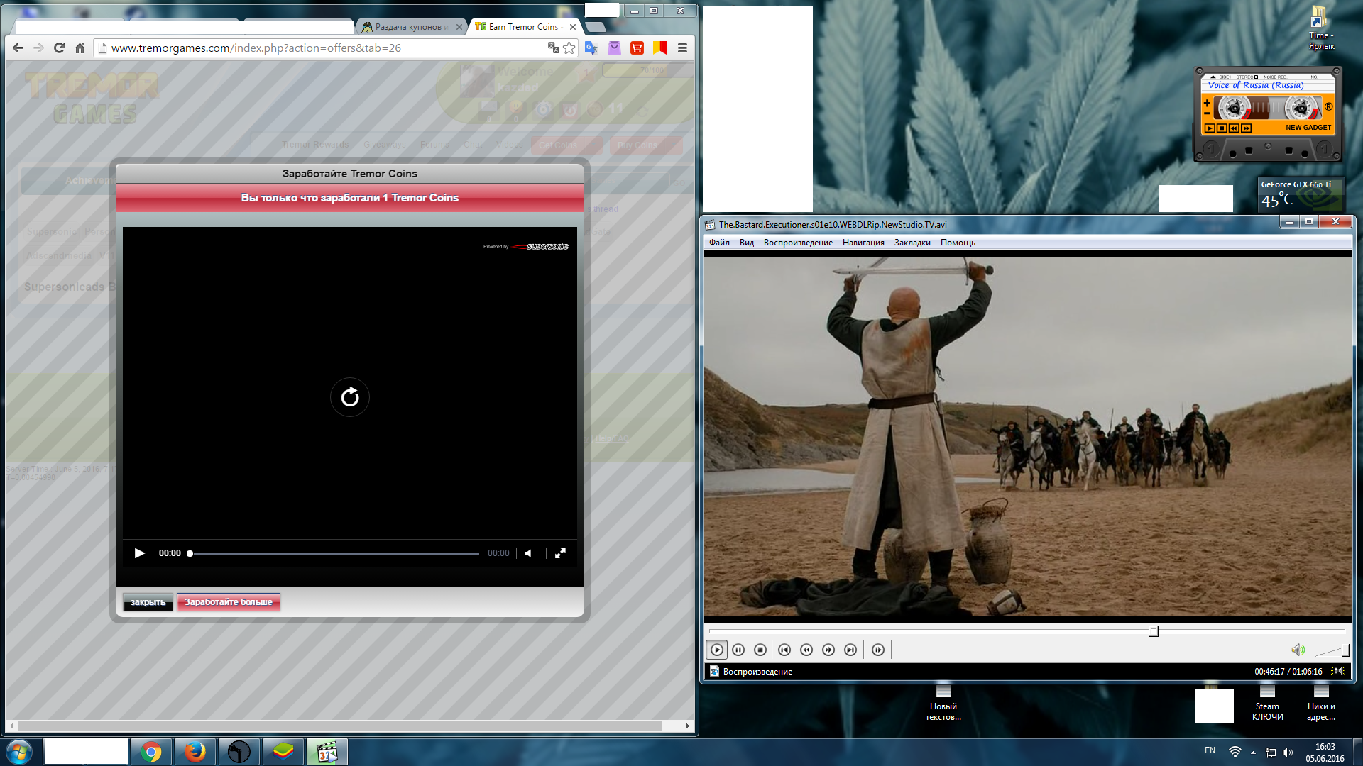This screenshot has width=1363, height=766.
Task: Stop the media player playback
Action: point(760,650)
